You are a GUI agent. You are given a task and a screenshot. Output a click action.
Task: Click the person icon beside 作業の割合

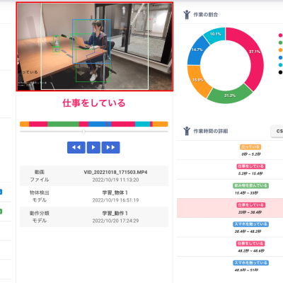187,15
